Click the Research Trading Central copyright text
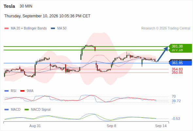 [166, 28]
